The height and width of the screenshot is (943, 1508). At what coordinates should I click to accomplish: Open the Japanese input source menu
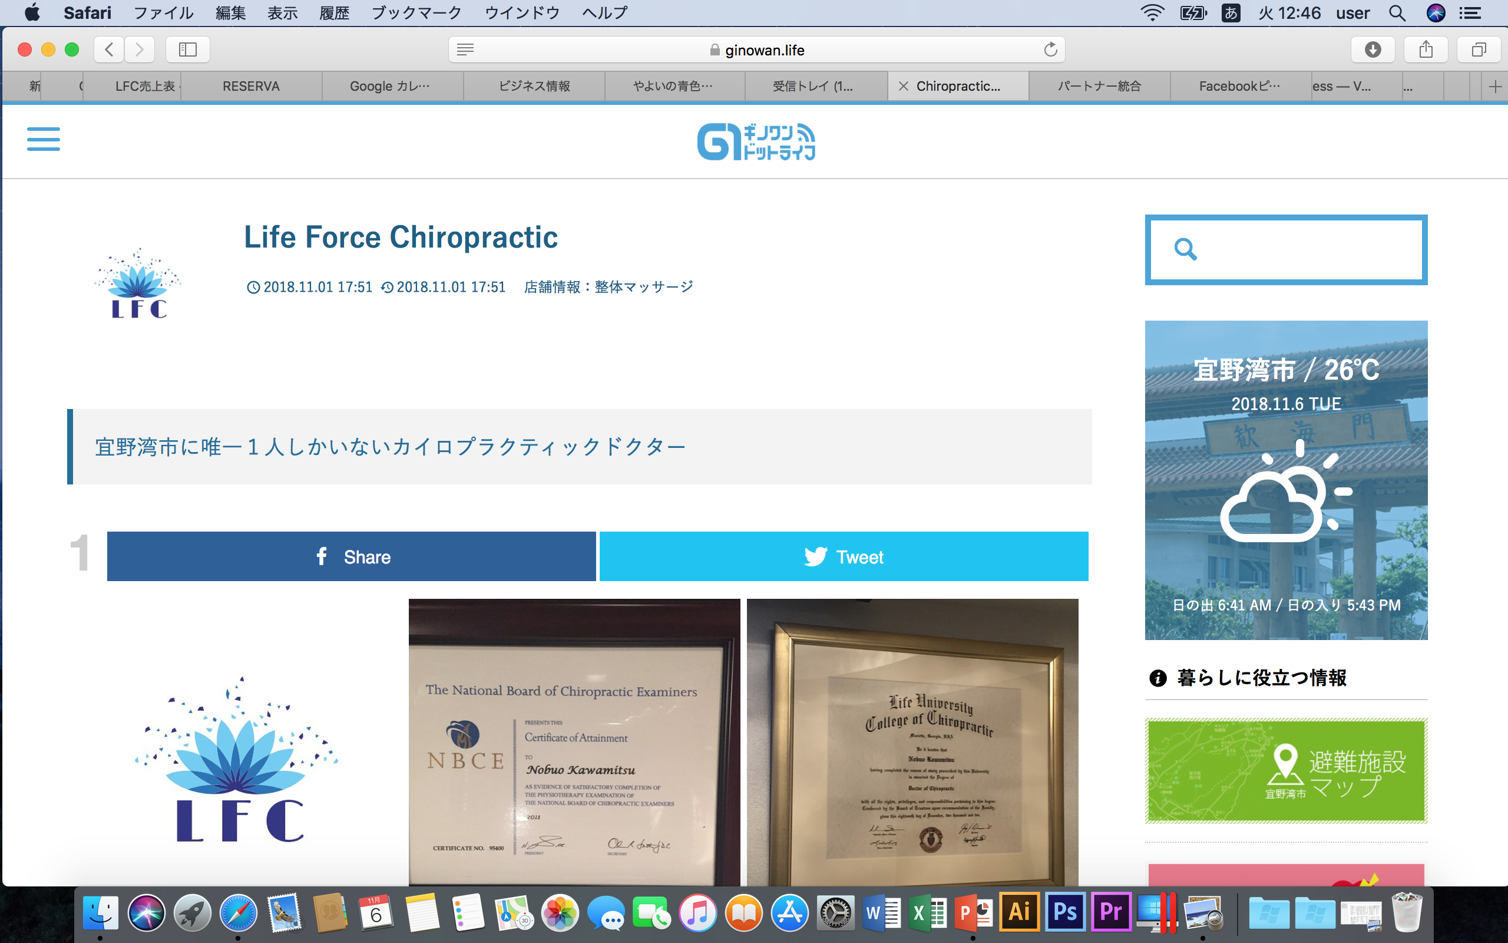(x=1231, y=12)
